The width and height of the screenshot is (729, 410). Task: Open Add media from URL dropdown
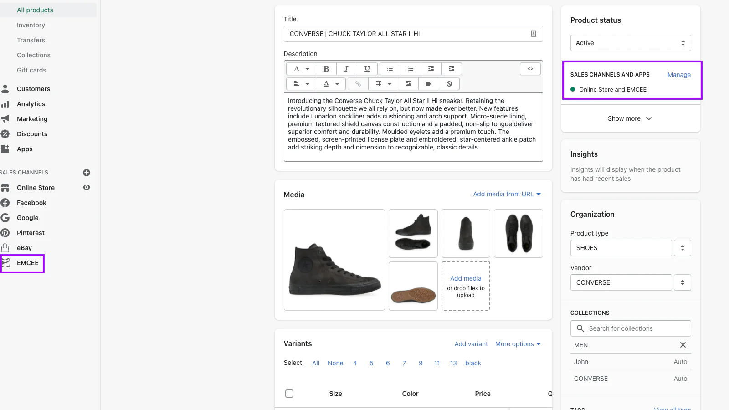(x=507, y=194)
